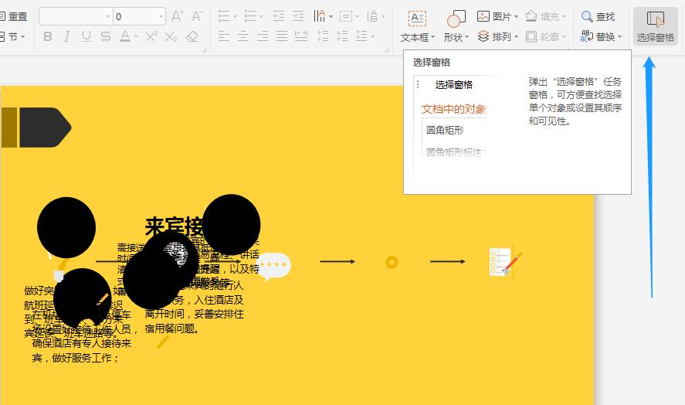
Task: Center align text
Action: [x=243, y=36]
